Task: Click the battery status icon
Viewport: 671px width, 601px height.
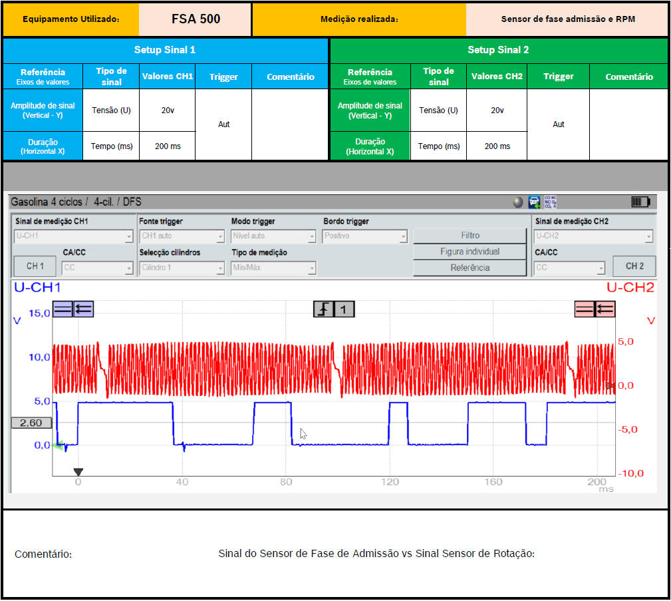Action: pyautogui.click(x=640, y=202)
